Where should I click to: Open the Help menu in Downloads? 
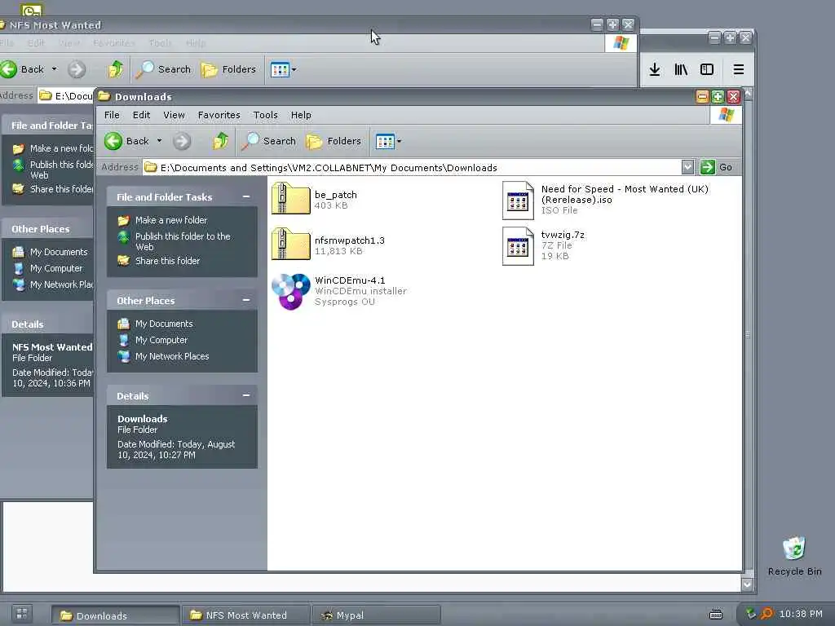click(x=300, y=115)
